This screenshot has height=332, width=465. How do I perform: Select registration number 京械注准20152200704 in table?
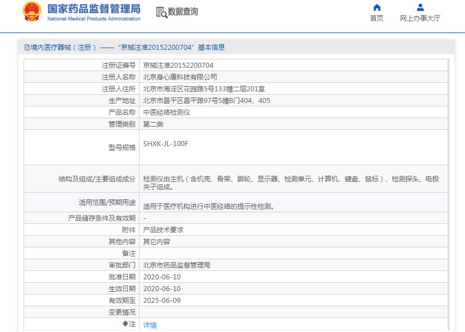[x=178, y=65]
